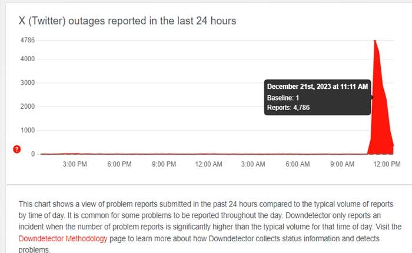Click the 3000 y-axis label
412x253 pixels.
[28, 83]
